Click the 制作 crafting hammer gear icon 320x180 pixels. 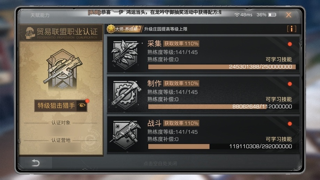pos(126,94)
